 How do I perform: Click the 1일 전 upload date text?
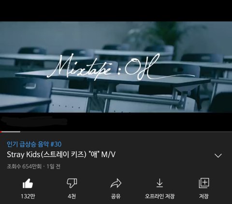(54, 166)
